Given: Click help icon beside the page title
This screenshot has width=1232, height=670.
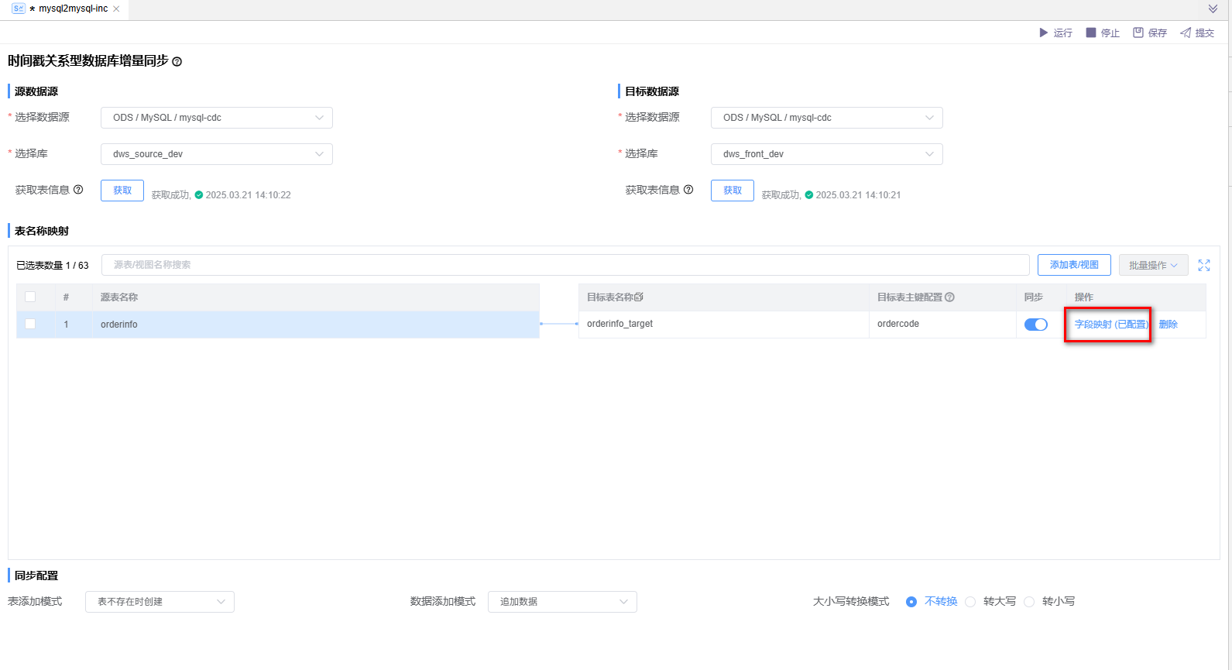Looking at the screenshot, I should coord(177,62).
